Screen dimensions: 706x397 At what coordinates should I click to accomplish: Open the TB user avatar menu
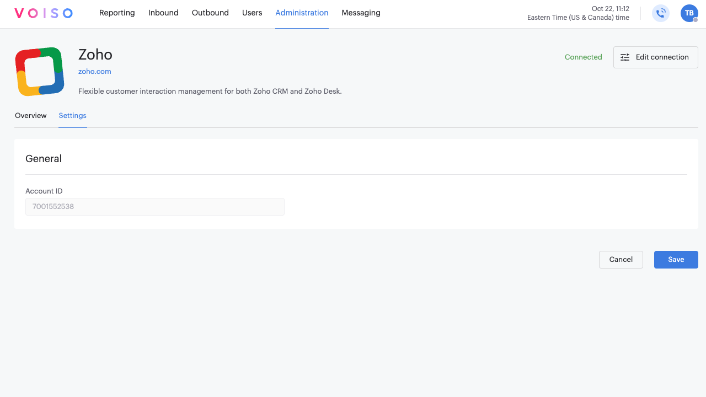point(689,13)
